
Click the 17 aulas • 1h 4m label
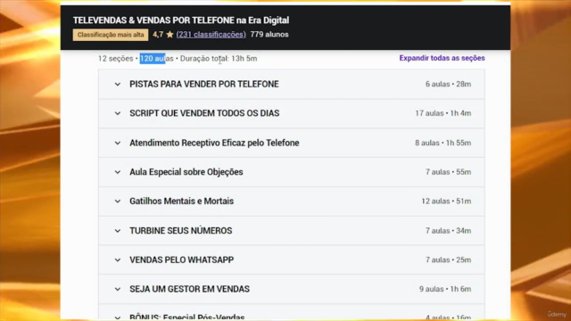pos(443,113)
